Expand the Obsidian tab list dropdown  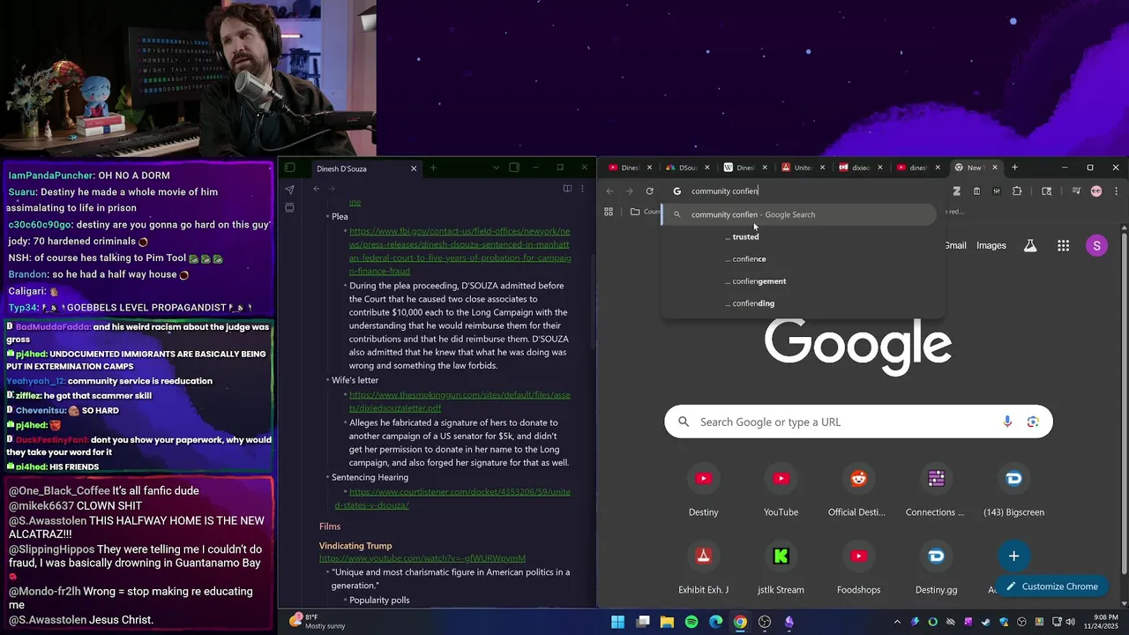496,168
